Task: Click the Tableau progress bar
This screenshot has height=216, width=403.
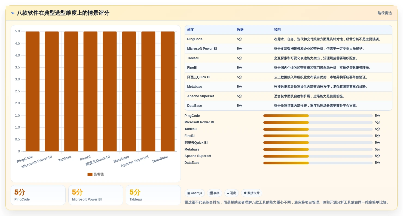Action: (318, 129)
